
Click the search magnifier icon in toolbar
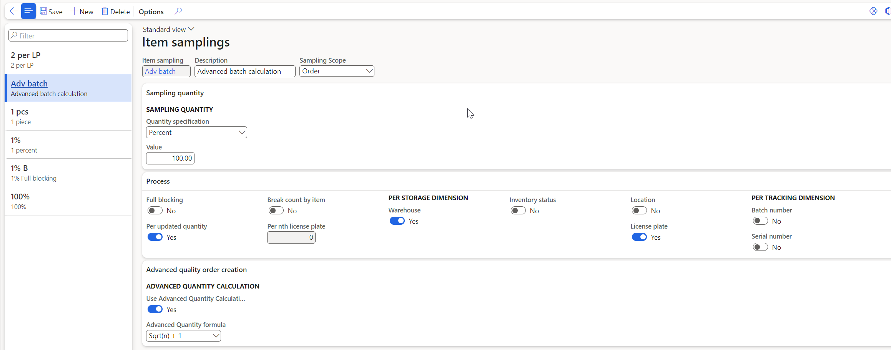coord(178,11)
